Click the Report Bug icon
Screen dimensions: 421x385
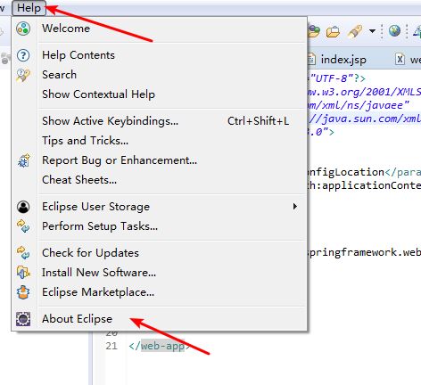point(23,160)
